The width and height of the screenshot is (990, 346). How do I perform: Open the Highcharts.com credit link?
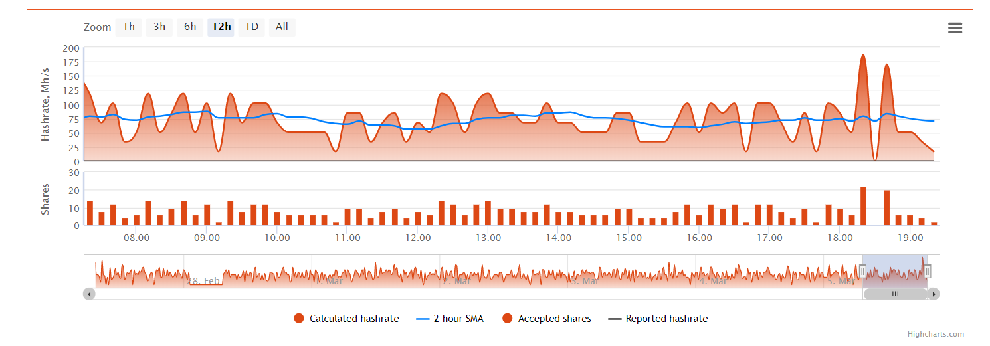point(936,335)
